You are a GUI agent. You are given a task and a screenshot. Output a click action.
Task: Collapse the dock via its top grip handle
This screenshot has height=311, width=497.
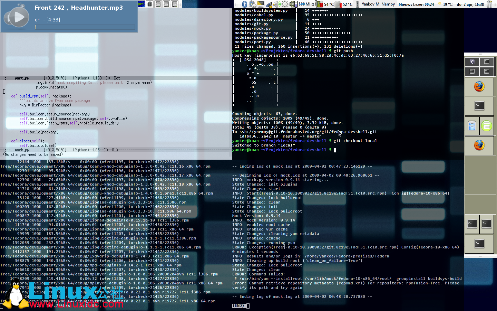(480, 54)
